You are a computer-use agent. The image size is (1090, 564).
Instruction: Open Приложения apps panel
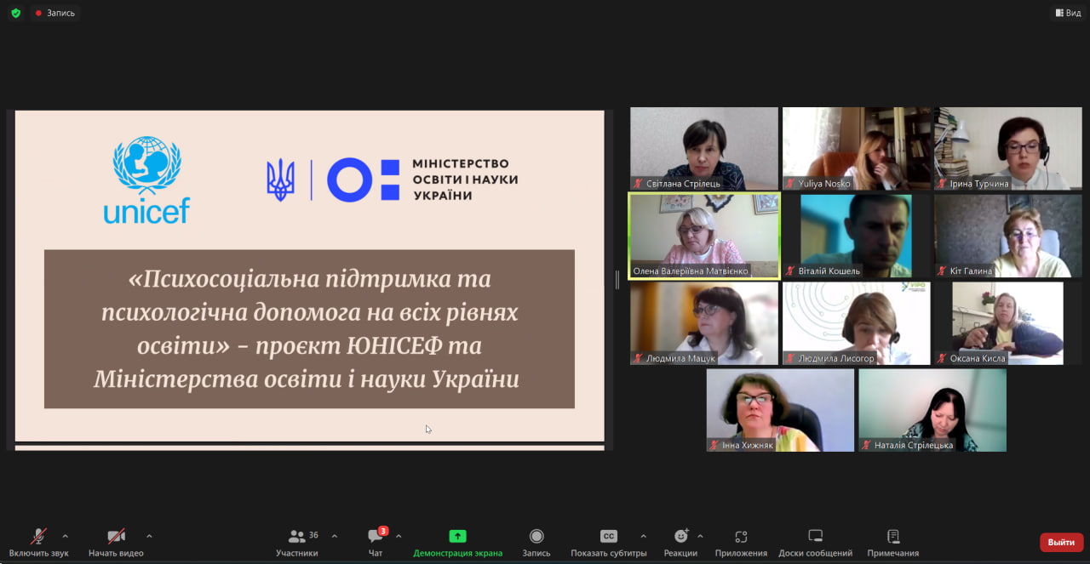click(741, 542)
